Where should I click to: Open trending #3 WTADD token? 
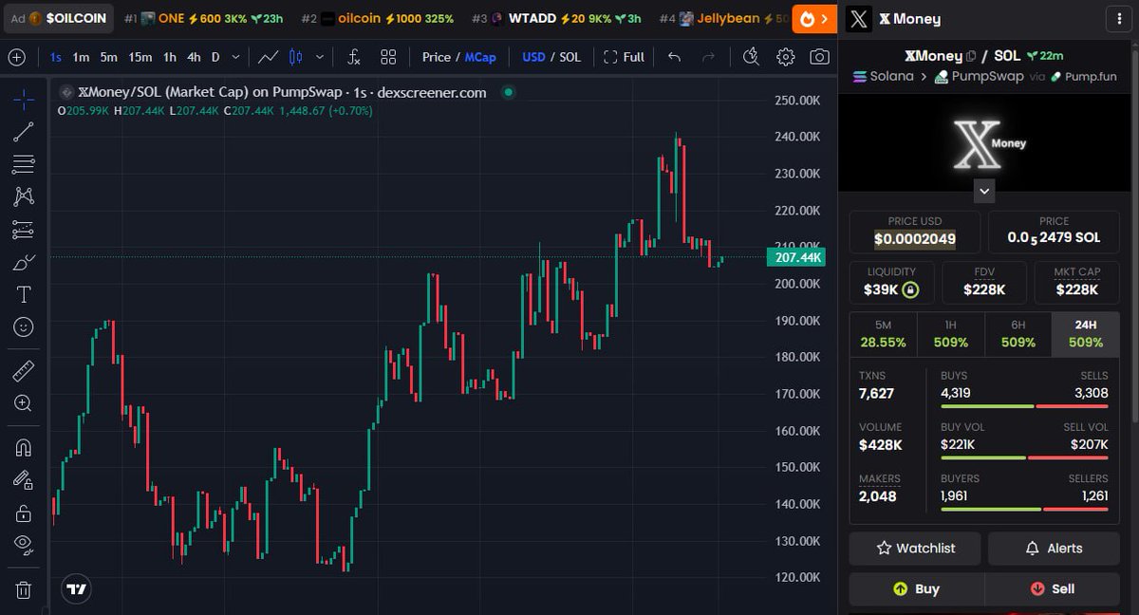coord(556,18)
